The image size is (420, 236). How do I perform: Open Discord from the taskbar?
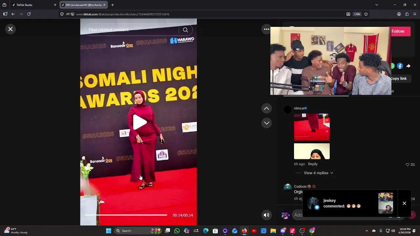click(283, 231)
